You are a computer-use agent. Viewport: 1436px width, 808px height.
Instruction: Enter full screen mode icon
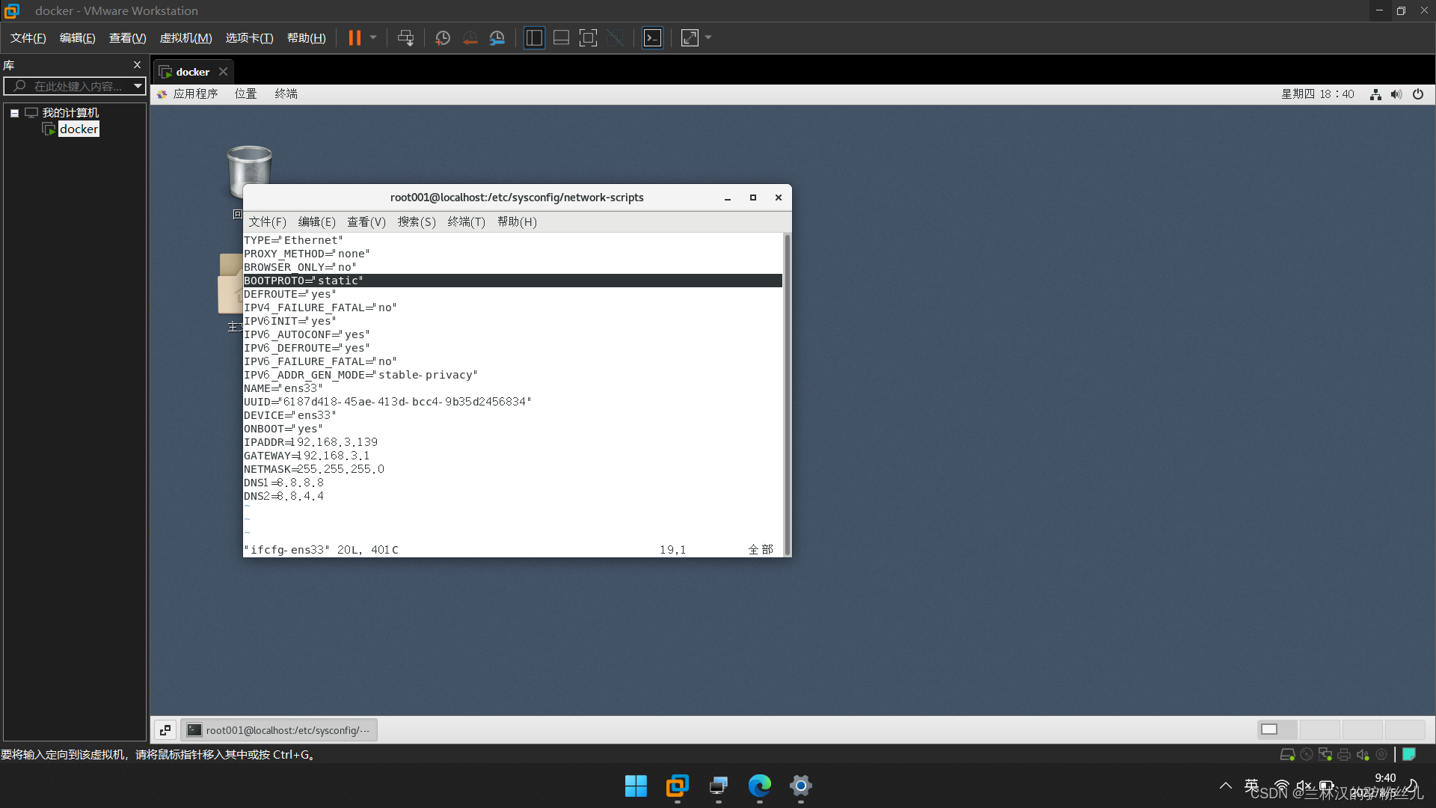(588, 38)
